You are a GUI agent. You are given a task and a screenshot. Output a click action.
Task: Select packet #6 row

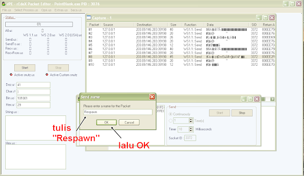point(181,49)
